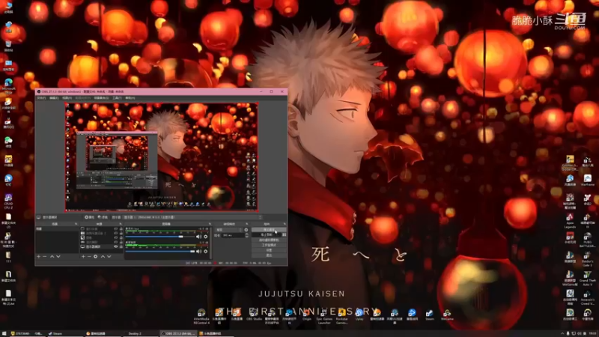Mute the upper audio channel speaker
This screenshot has width=599, height=337.
pyautogui.click(x=198, y=237)
